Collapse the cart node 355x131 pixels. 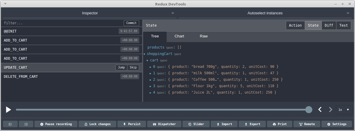pyautogui.click(x=147, y=61)
